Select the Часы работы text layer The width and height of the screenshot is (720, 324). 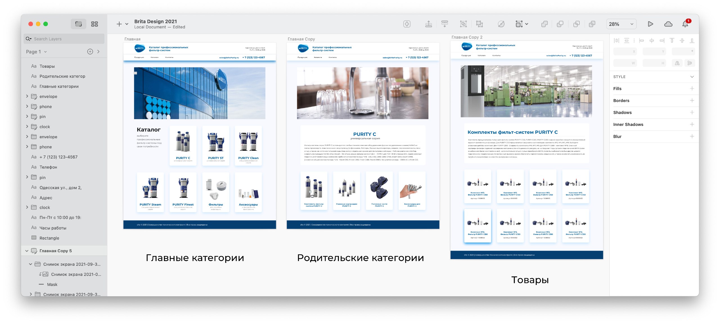click(x=64, y=228)
